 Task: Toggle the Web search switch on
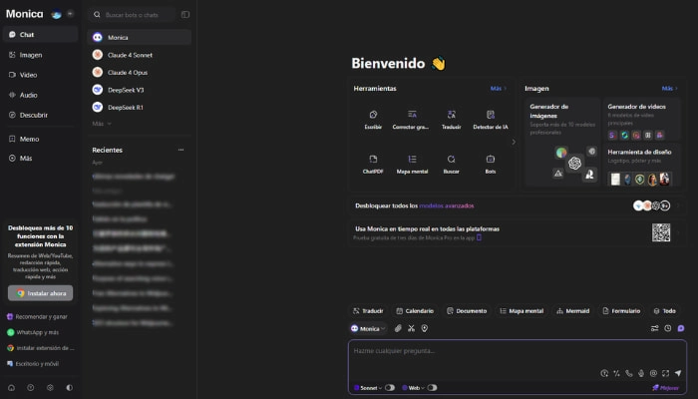(x=432, y=388)
